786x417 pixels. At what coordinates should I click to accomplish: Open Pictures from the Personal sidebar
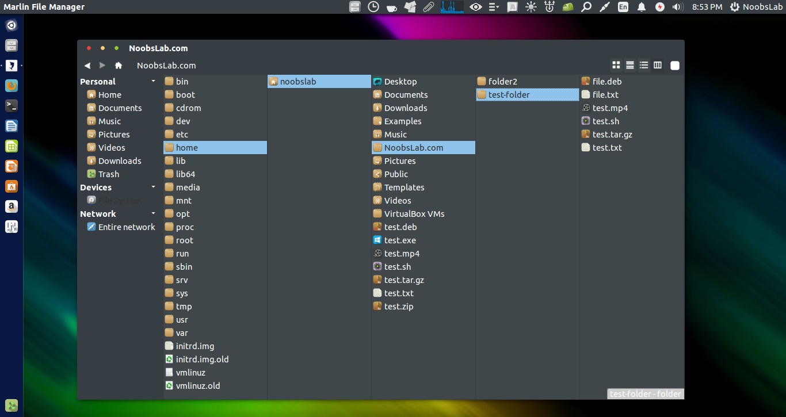108,135
